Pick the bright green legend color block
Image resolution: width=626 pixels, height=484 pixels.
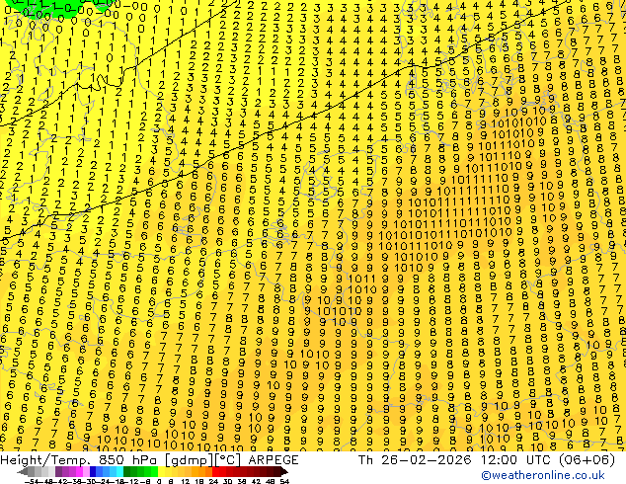pyautogui.click(x=154, y=471)
